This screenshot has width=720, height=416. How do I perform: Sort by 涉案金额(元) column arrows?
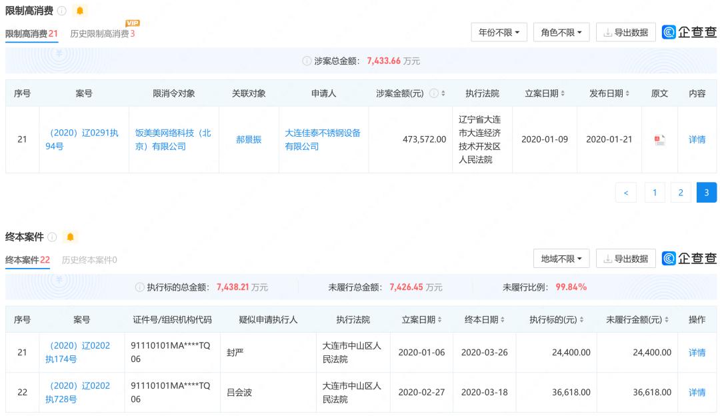(443, 94)
